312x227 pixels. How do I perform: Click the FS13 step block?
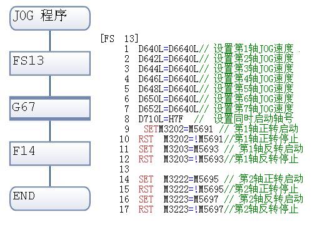tap(50, 63)
